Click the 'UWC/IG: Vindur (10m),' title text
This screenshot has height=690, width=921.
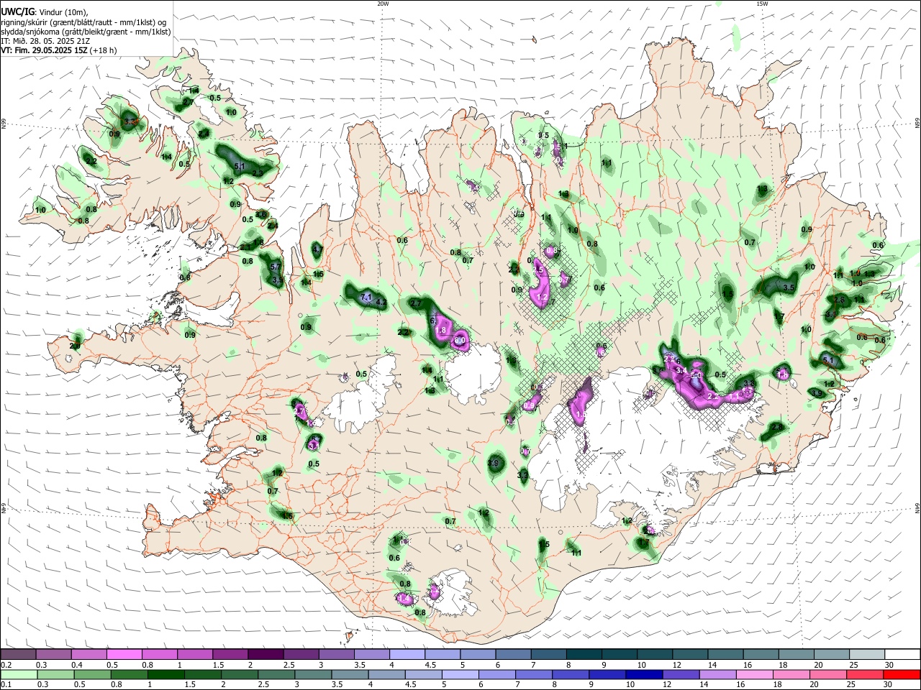(x=44, y=12)
